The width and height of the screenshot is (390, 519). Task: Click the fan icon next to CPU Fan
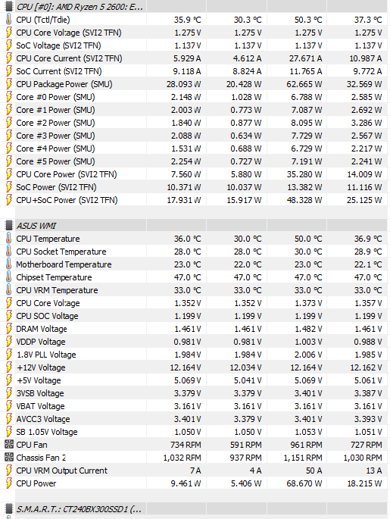coord(9,445)
